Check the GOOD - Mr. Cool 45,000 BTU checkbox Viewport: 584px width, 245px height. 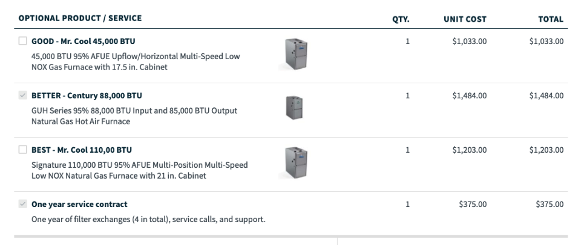click(23, 41)
